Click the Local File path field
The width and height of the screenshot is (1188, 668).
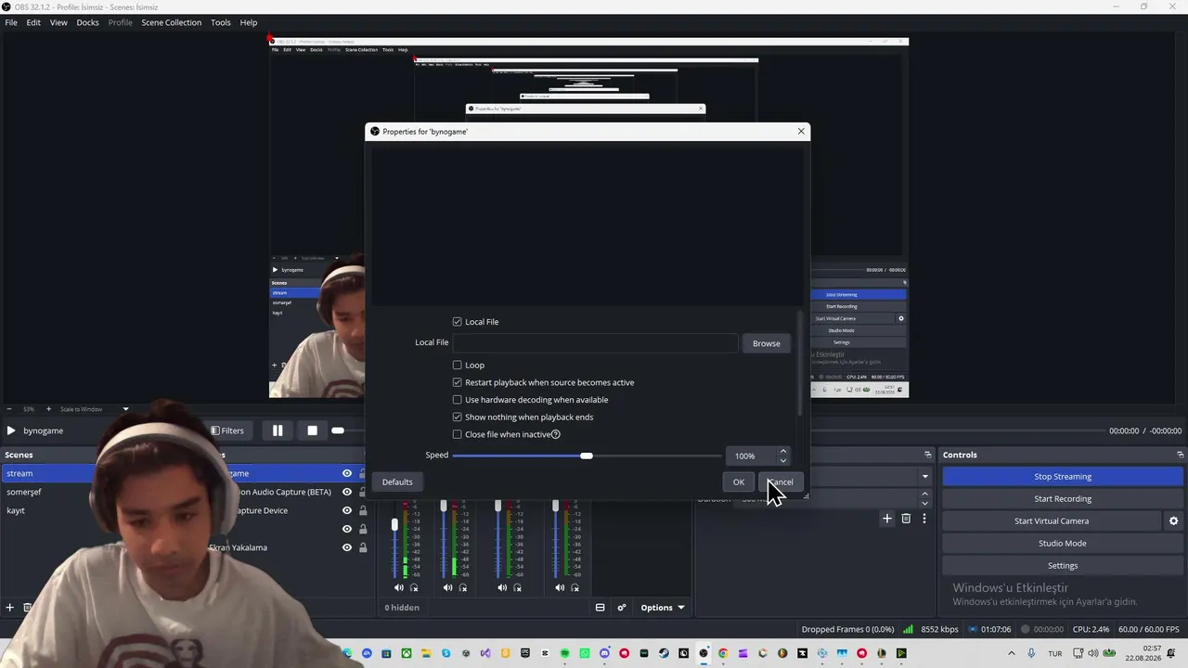tap(595, 343)
